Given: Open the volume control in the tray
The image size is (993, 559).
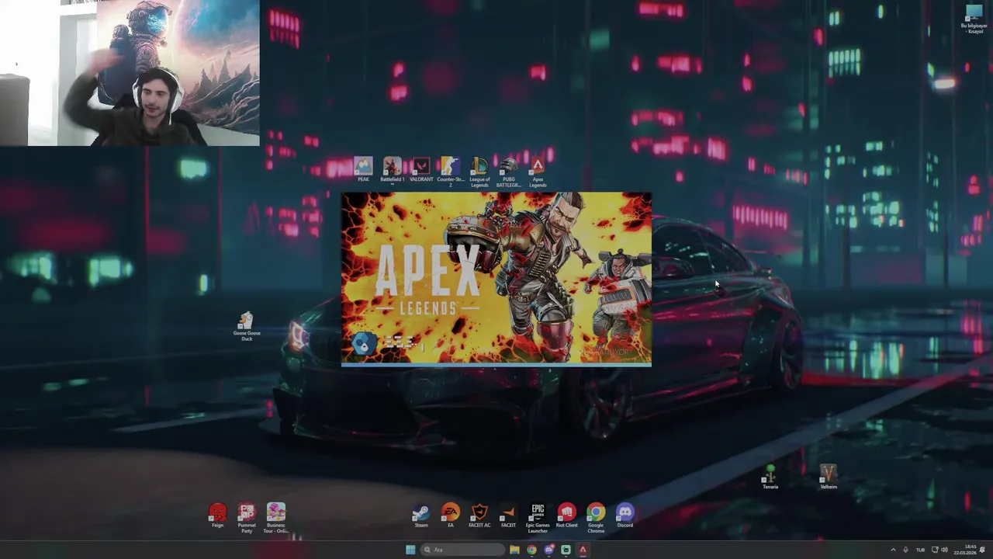Looking at the screenshot, I should [x=944, y=550].
